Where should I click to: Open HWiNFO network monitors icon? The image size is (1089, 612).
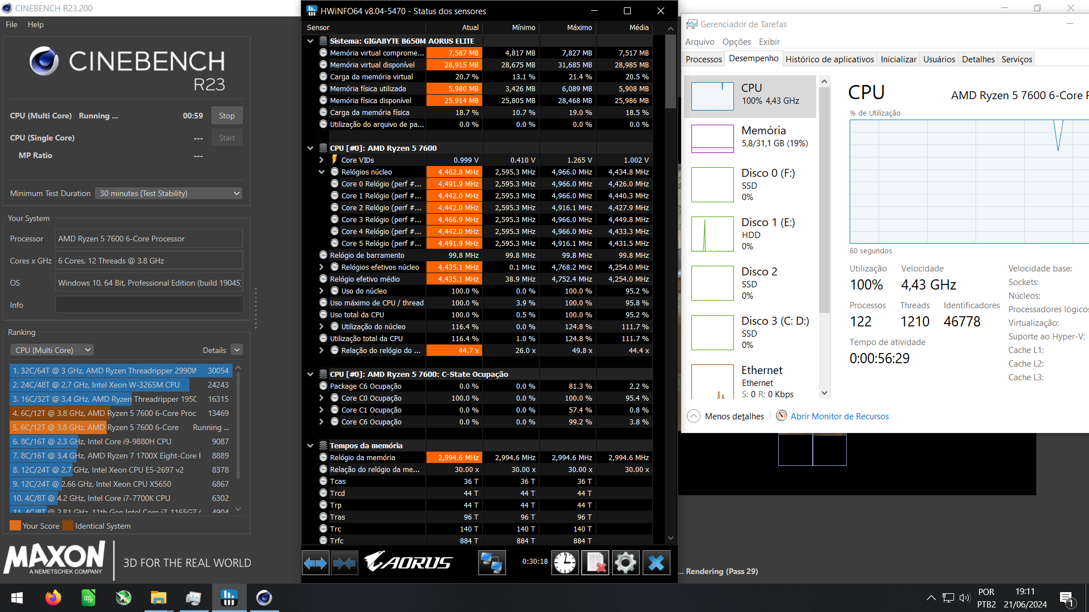click(x=491, y=563)
